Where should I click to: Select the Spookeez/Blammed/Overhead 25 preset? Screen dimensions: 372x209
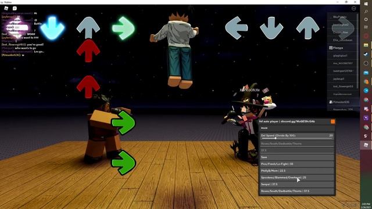pos(296,178)
